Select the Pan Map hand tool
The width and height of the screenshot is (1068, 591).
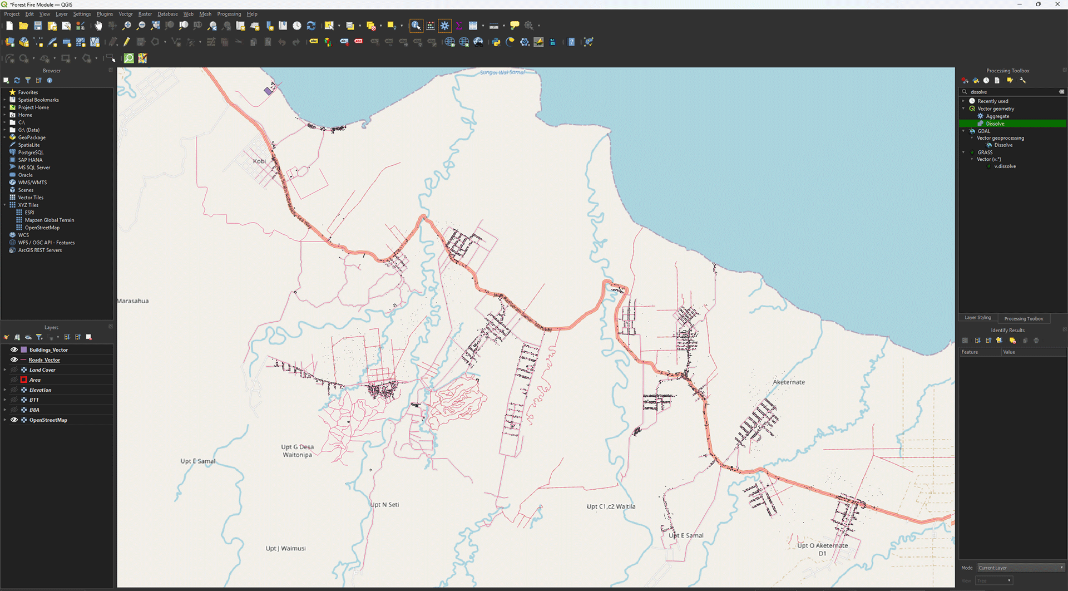[x=98, y=26]
